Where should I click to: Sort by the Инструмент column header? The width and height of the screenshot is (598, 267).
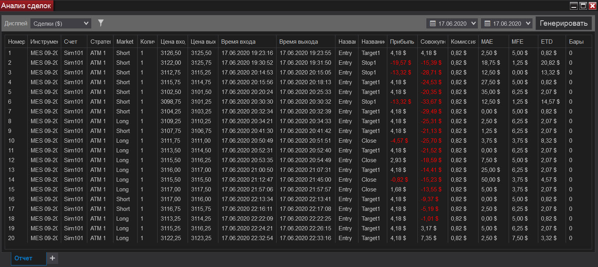coord(44,42)
